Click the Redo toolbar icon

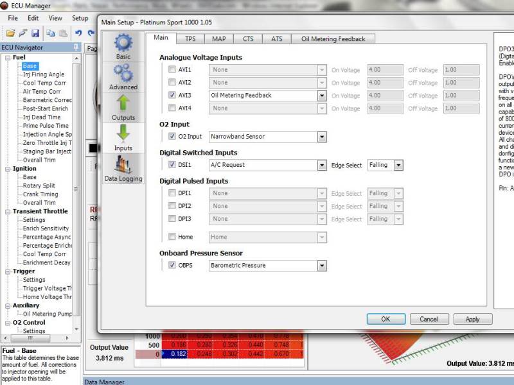[x=91, y=33]
